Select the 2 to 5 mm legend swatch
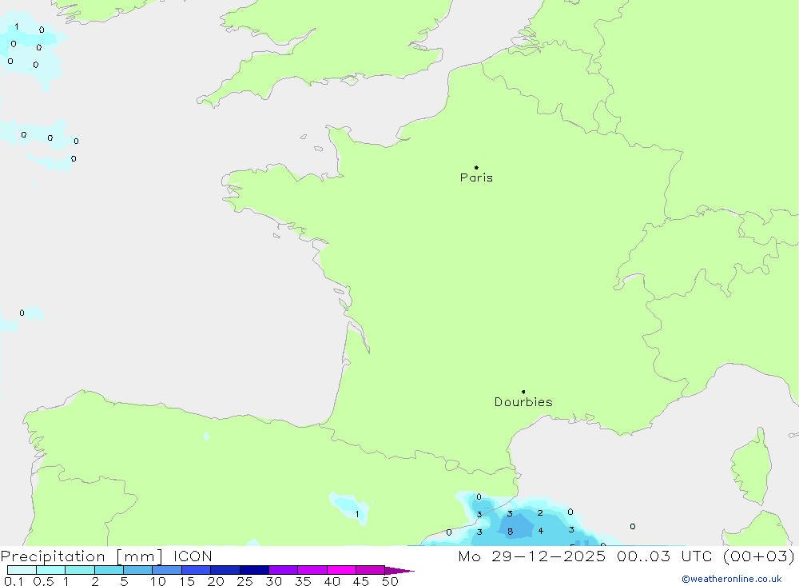The height and width of the screenshot is (586, 799). [109, 570]
